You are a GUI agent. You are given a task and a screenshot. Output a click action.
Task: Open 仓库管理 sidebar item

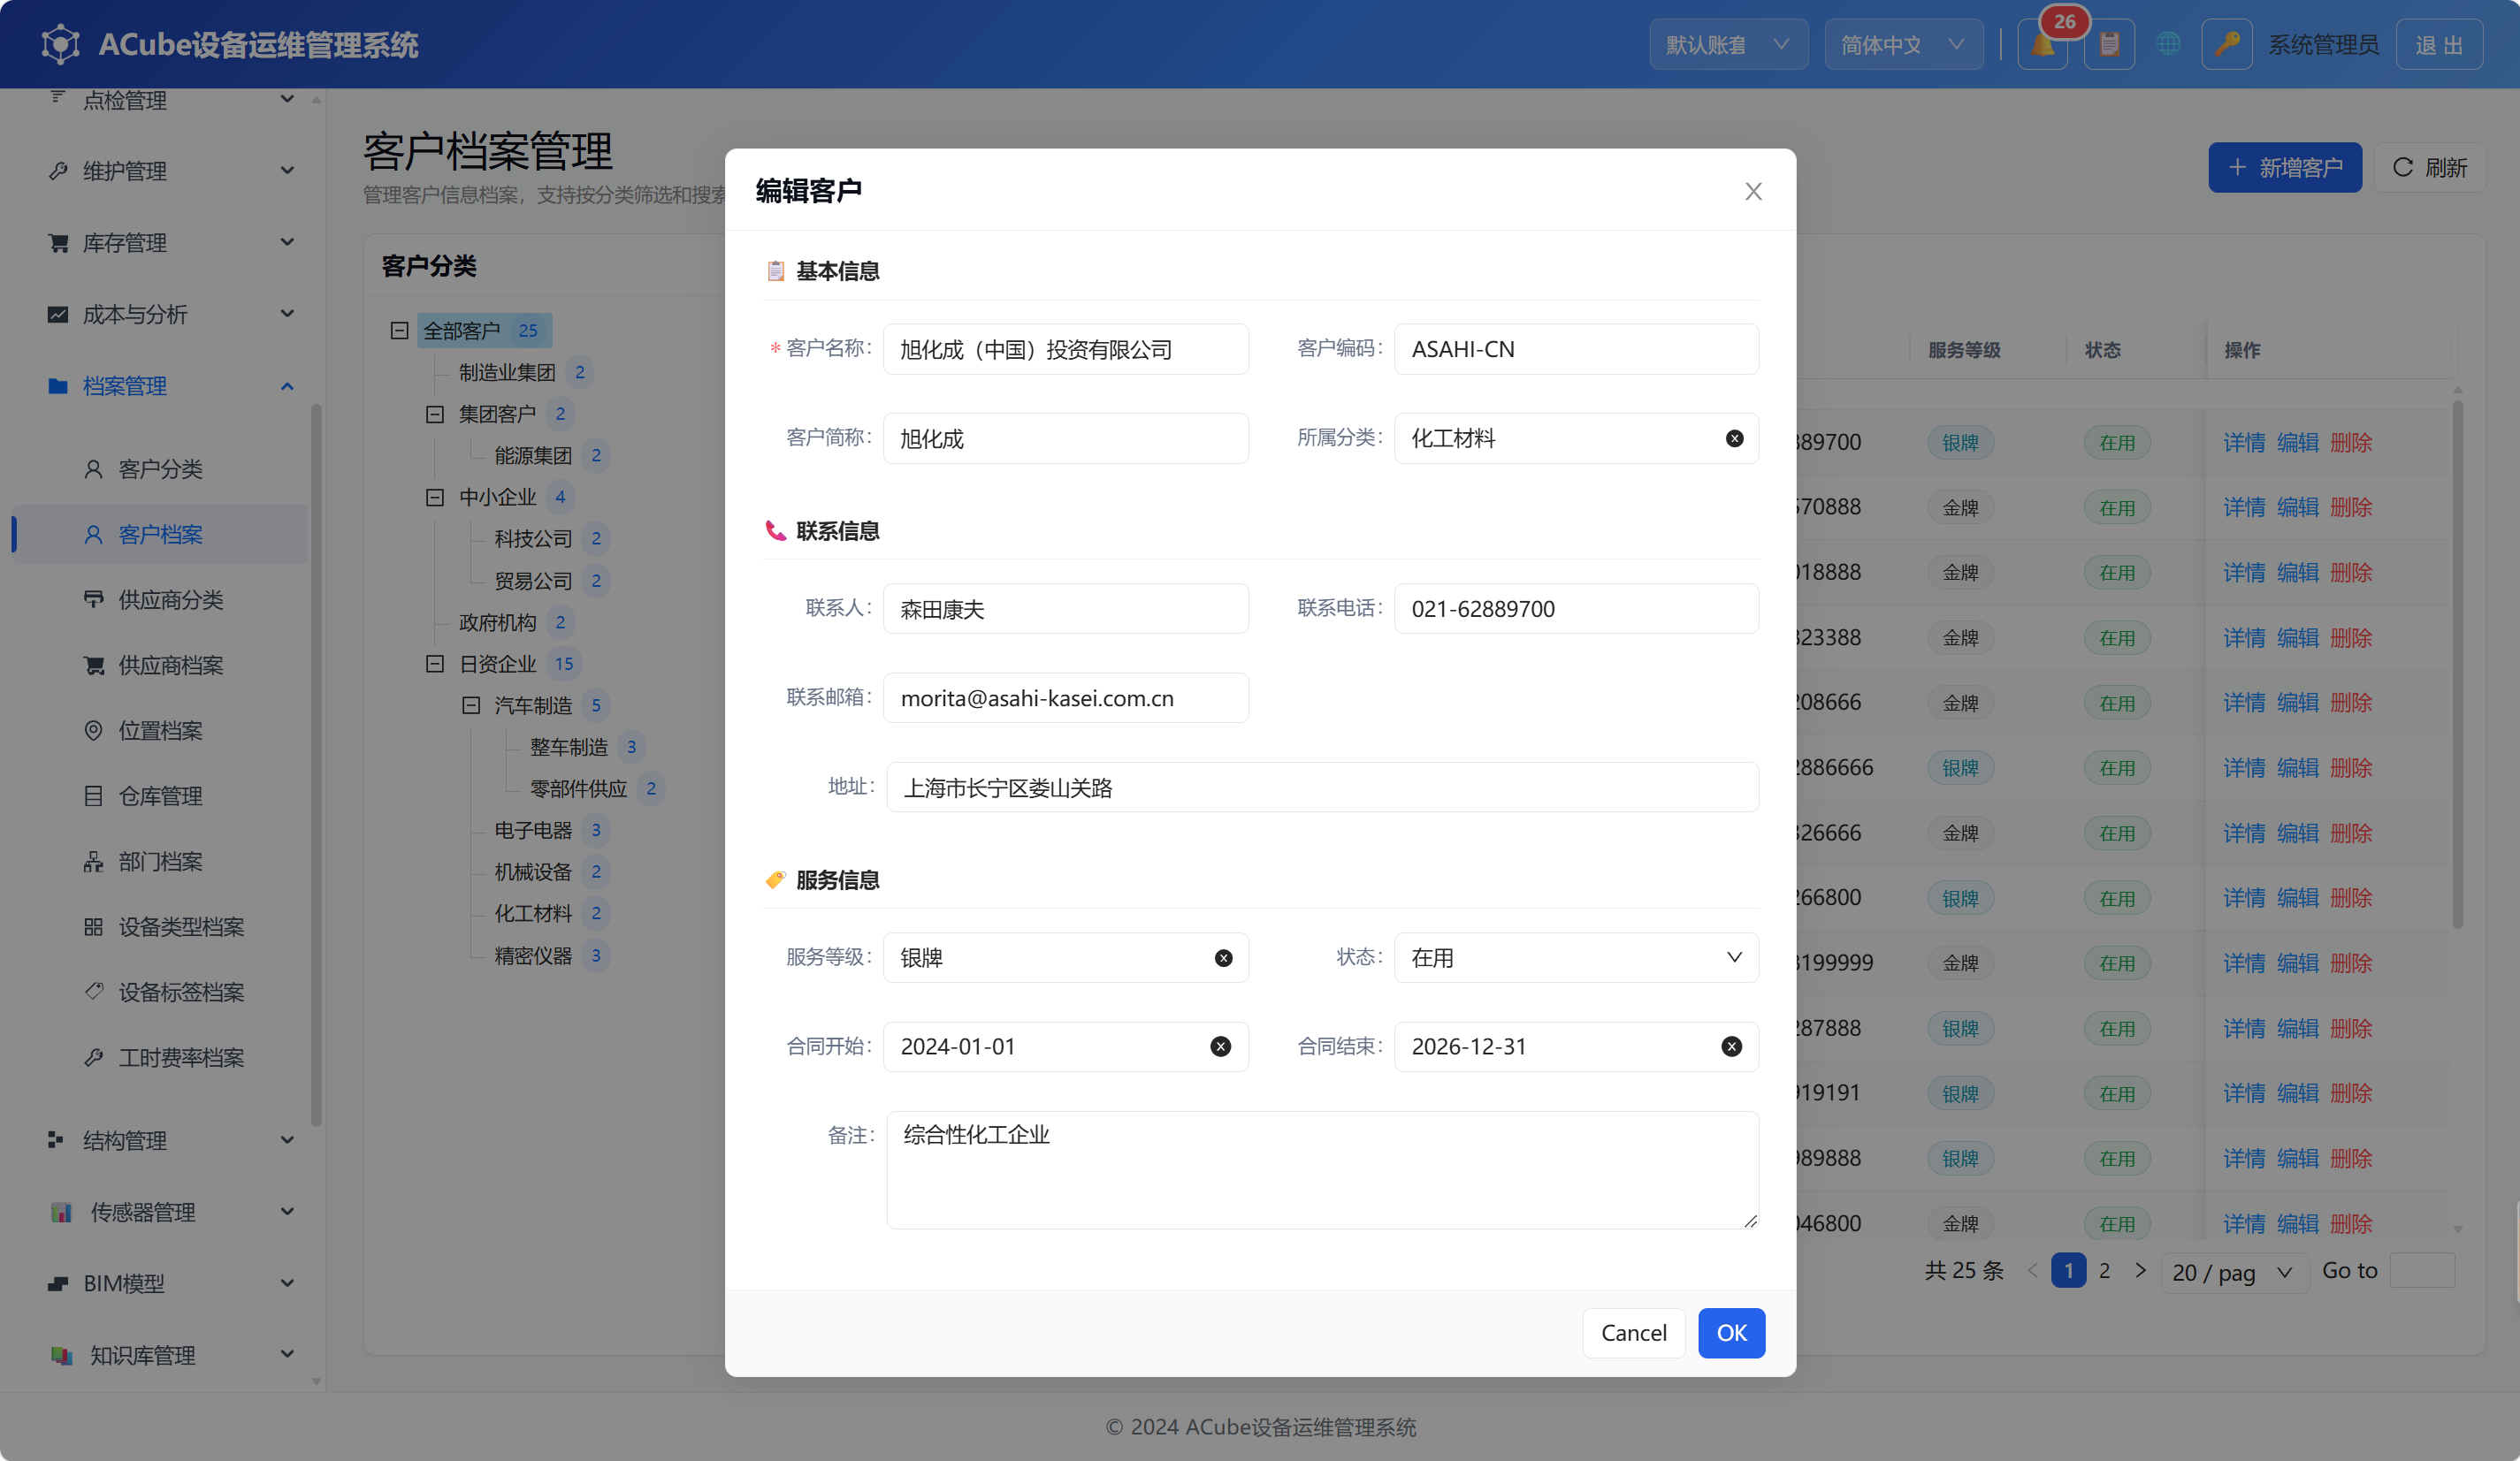pyautogui.click(x=160, y=795)
